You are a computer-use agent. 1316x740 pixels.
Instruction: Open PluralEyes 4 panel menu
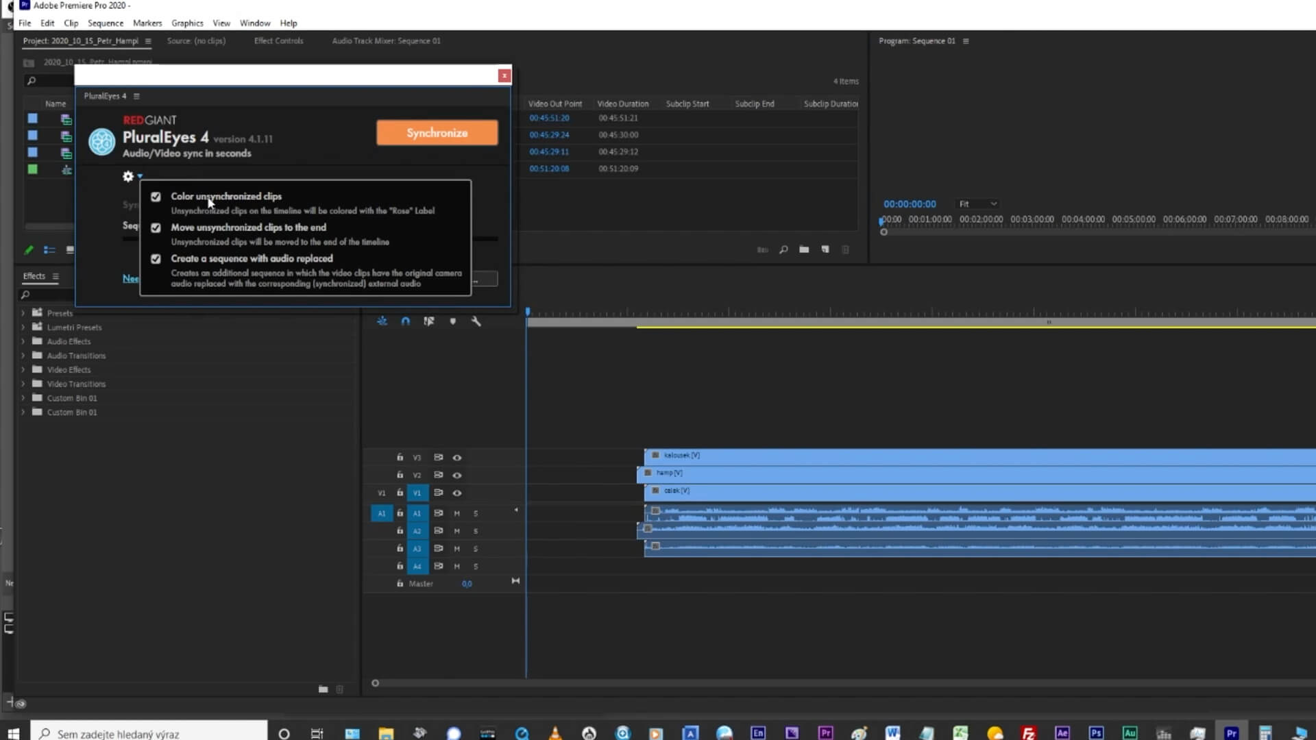(x=136, y=96)
